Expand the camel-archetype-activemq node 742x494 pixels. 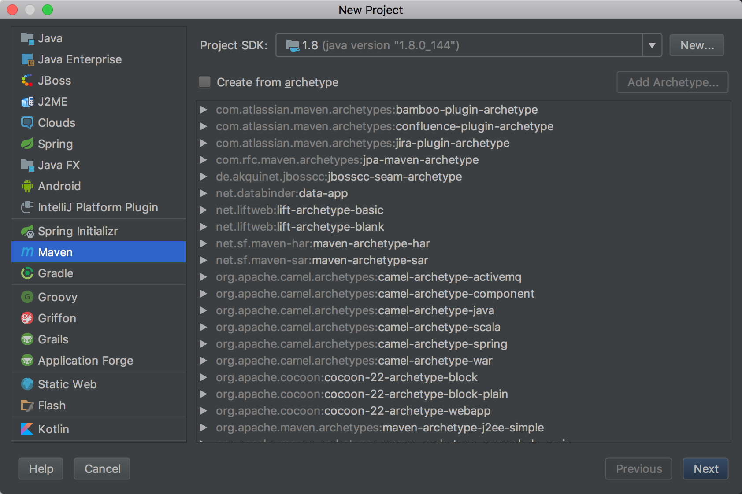coord(204,277)
